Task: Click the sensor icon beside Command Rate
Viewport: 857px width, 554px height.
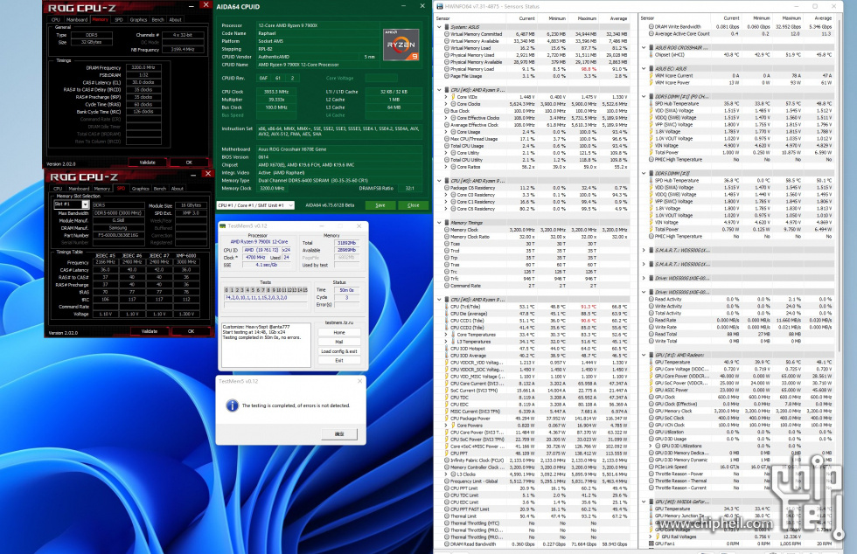Action: pos(447,286)
